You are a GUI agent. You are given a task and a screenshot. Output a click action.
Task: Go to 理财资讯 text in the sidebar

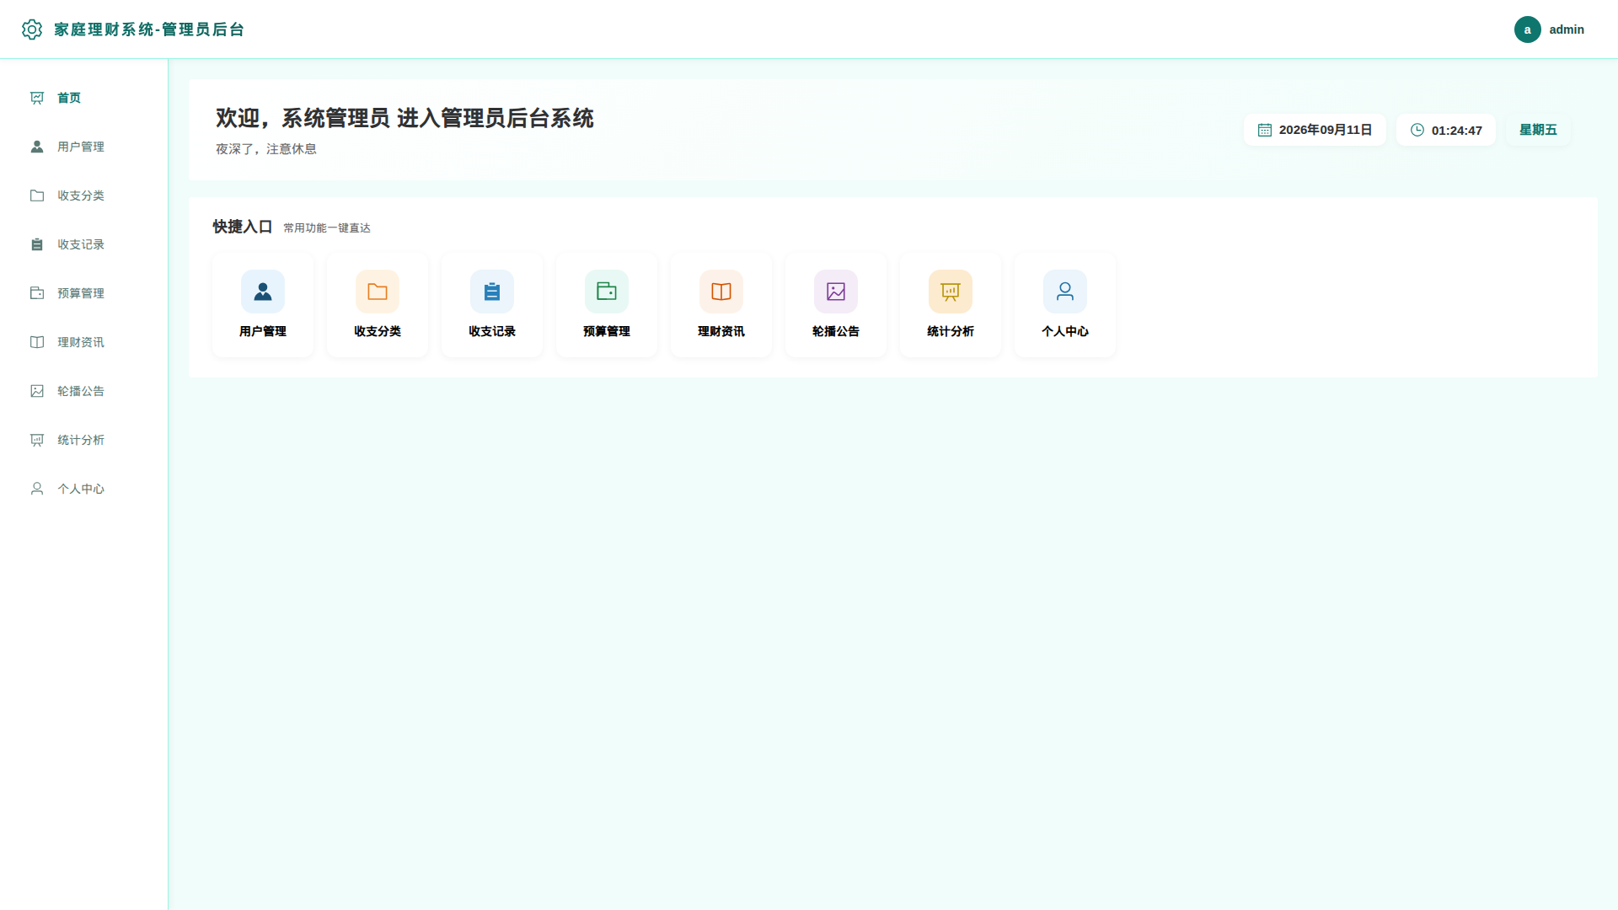pos(81,342)
